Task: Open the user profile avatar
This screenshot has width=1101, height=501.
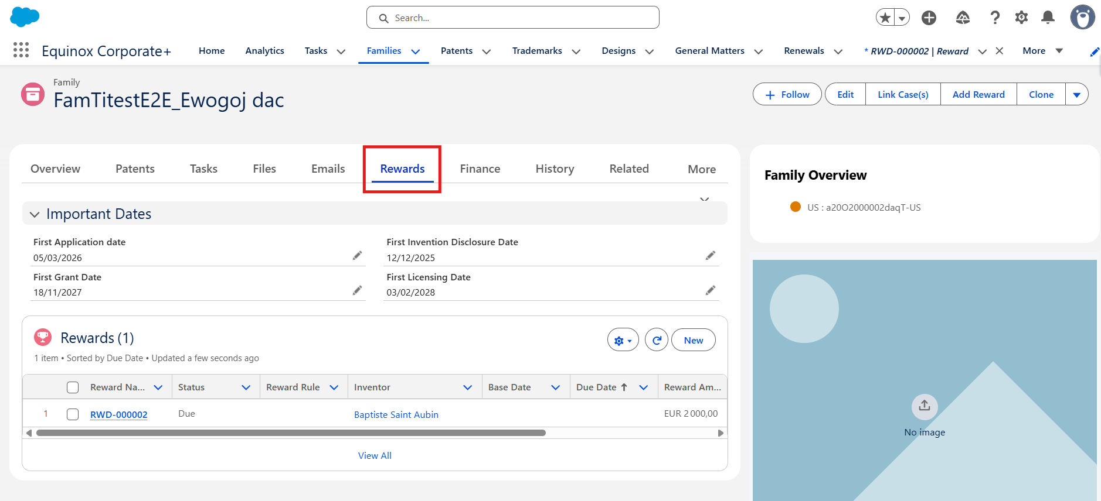Action: pyautogui.click(x=1082, y=18)
